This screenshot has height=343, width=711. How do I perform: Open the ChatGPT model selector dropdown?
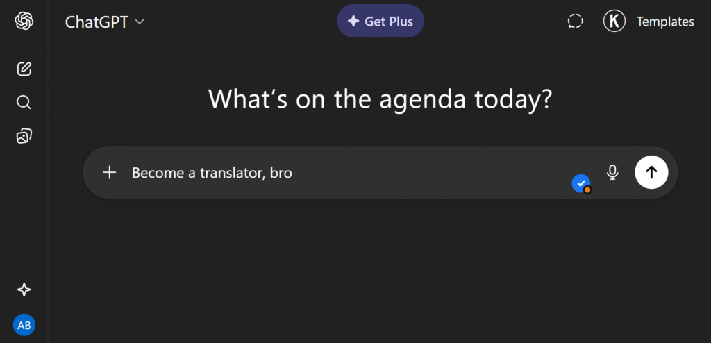(x=97, y=22)
